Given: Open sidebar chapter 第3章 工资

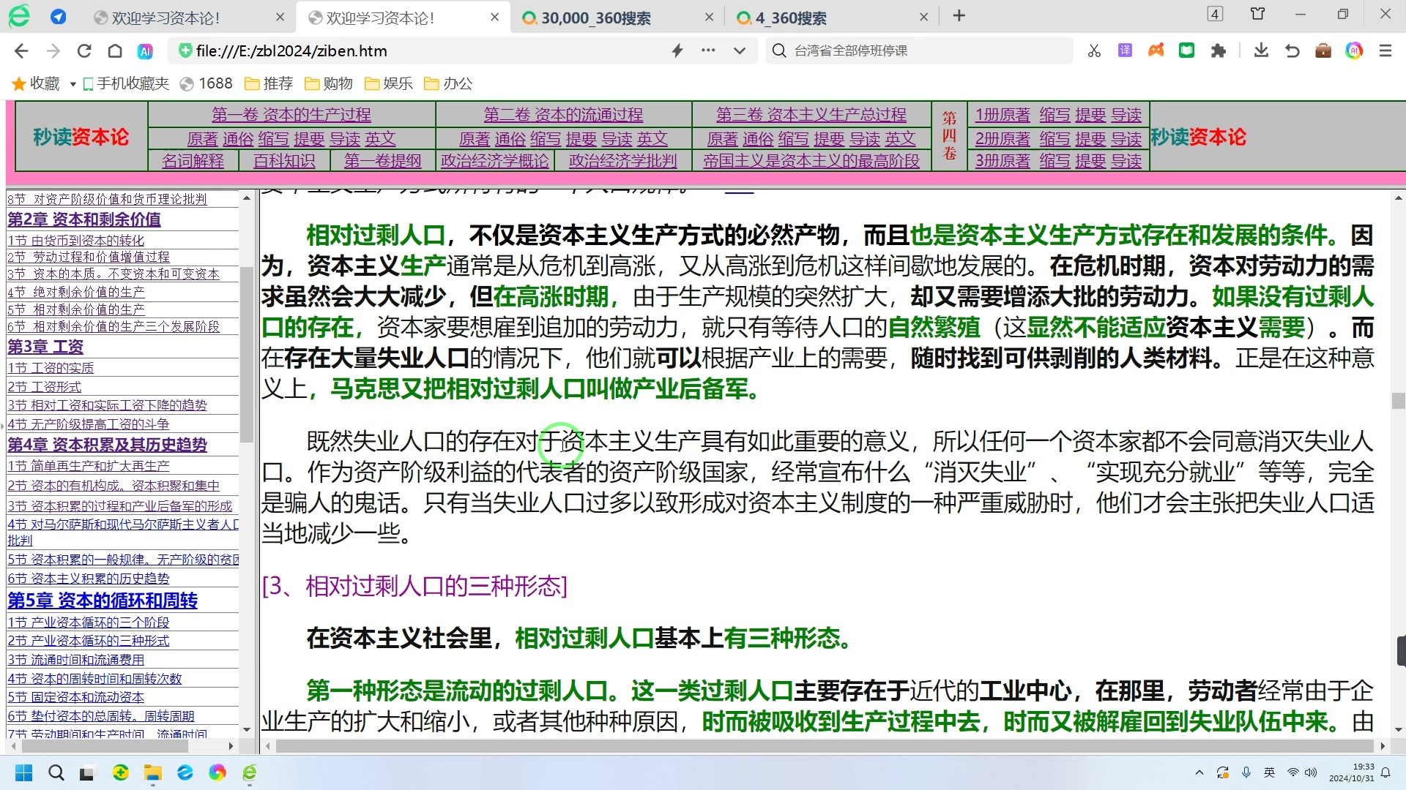Looking at the screenshot, I should tap(45, 347).
